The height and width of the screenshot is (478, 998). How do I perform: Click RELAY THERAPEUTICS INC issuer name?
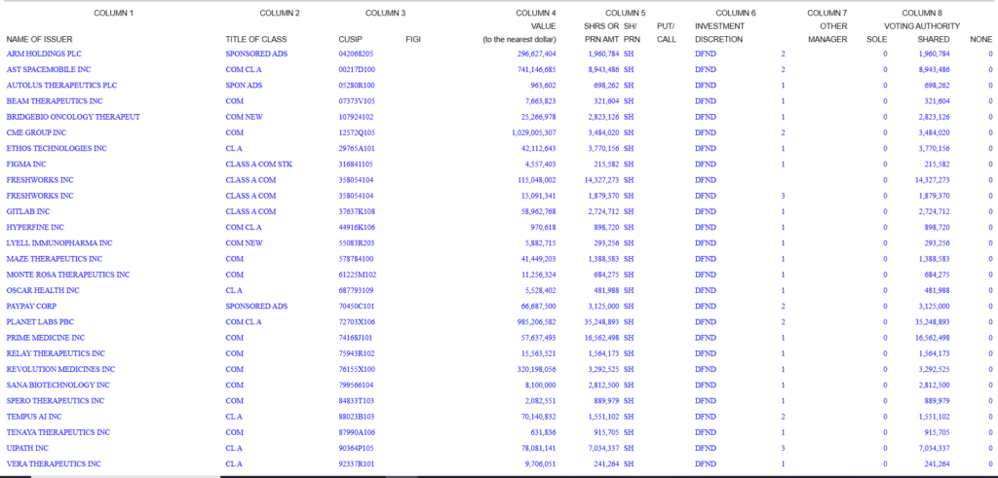[x=56, y=353]
